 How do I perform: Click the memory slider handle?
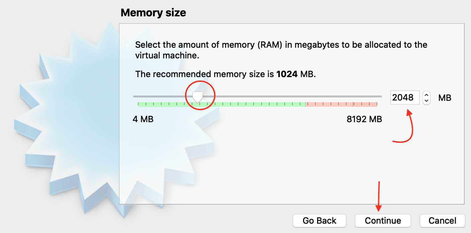point(198,97)
